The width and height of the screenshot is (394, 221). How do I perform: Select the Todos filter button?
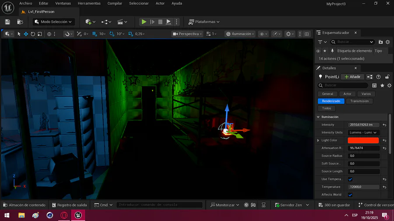(327, 108)
